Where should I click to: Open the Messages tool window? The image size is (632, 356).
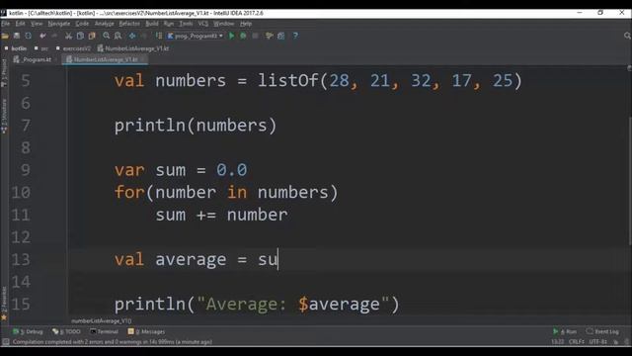(x=146, y=332)
